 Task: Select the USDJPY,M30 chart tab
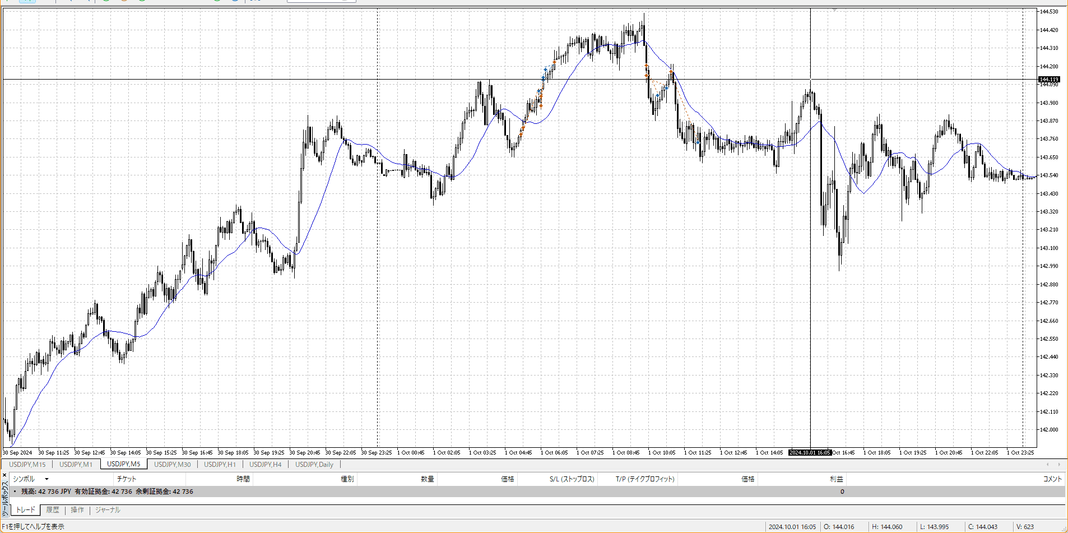pyautogui.click(x=172, y=464)
